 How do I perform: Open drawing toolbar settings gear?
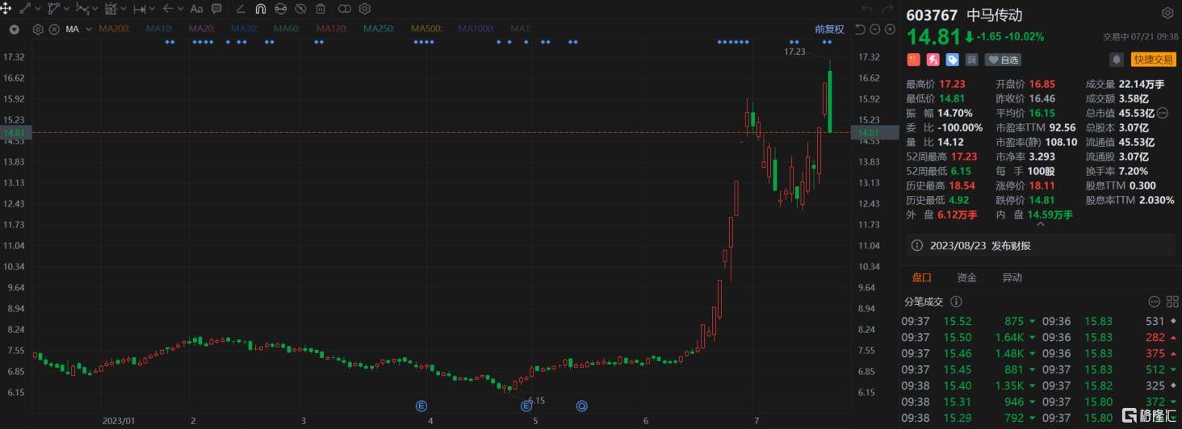pos(364,9)
